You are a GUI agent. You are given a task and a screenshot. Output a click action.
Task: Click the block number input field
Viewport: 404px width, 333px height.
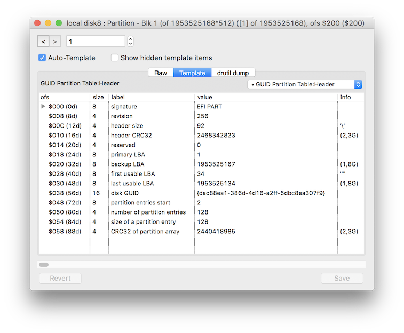coord(96,41)
